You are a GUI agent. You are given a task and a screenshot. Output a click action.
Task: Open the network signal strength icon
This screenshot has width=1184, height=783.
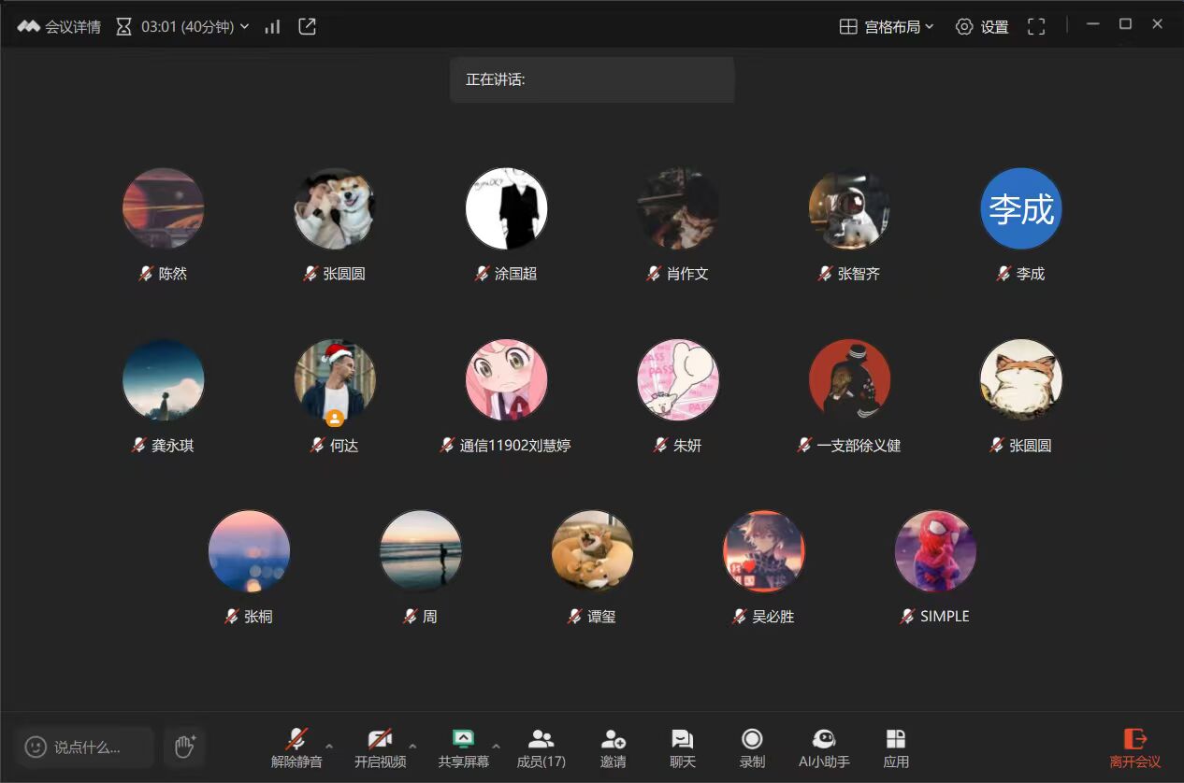(272, 27)
